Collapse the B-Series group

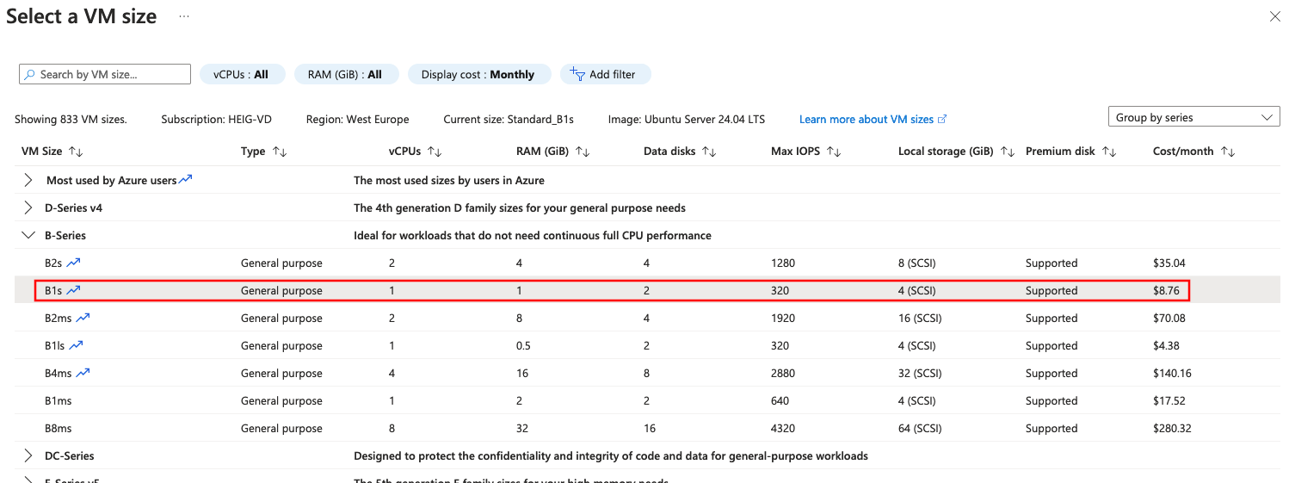28,235
